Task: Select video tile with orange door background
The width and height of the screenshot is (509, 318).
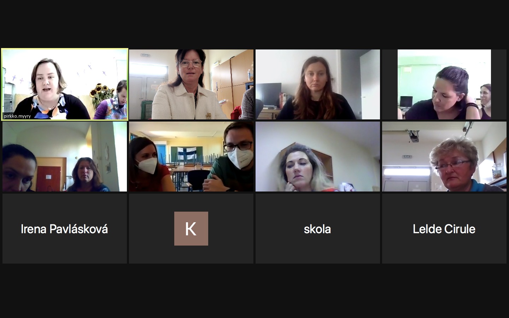Action: pos(65,157)
